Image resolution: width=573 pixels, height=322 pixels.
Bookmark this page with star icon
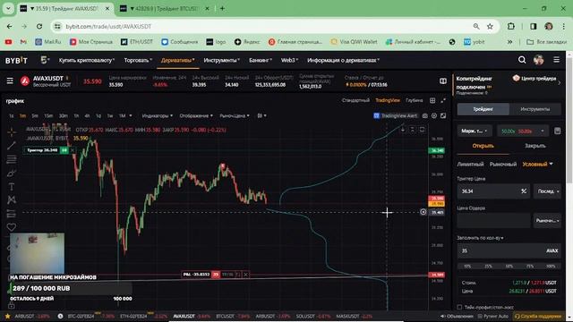[x=490, y=26]
